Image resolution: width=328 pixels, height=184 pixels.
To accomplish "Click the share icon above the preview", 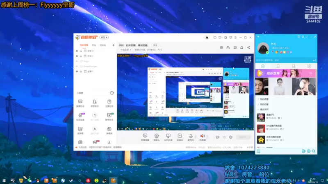I will [248, 47].
